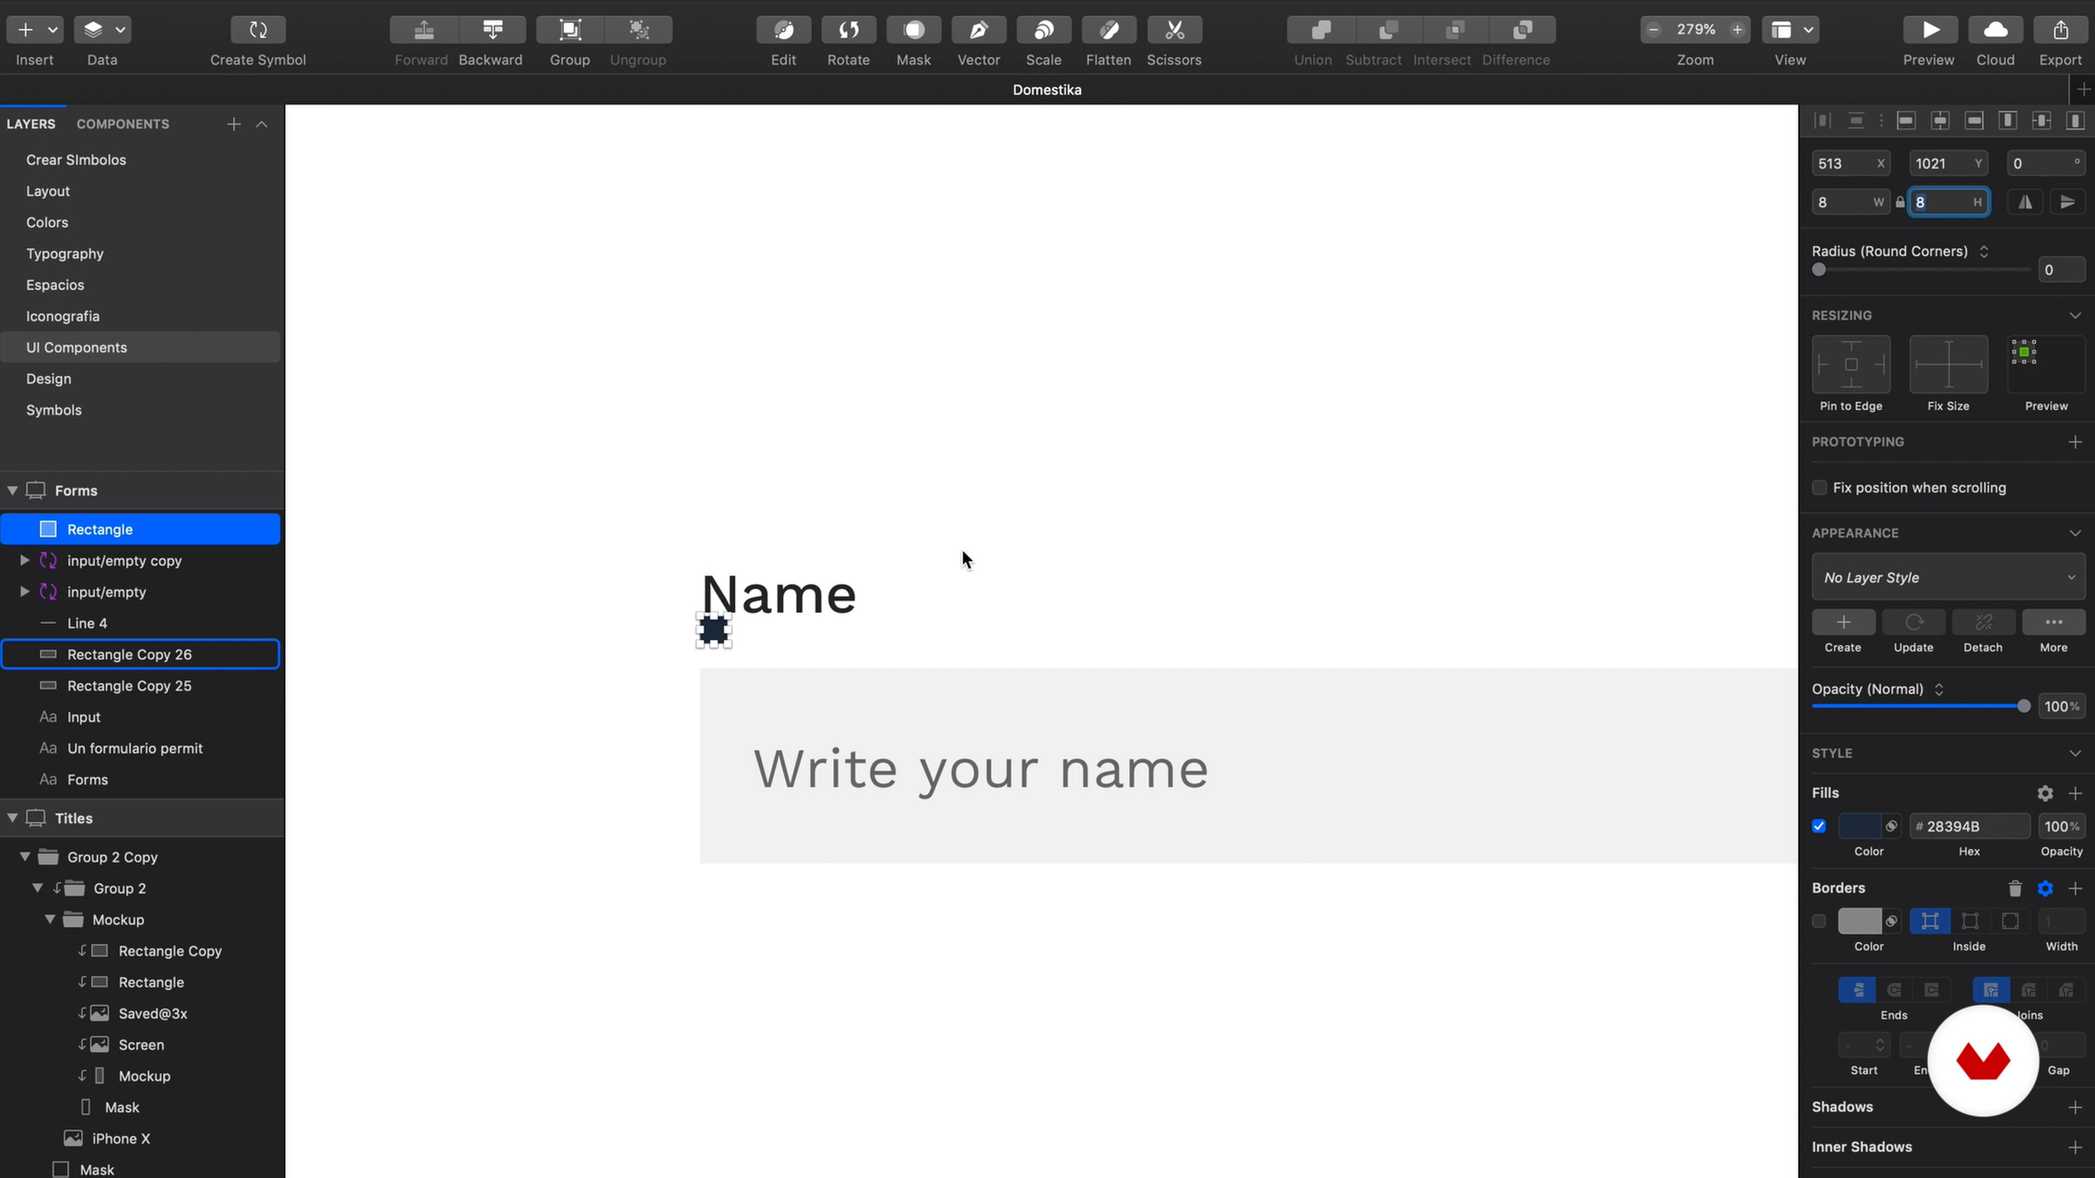Toggle Fix position when scrolling
The image size is (2095, 1178).
[x=1819, y=488]
